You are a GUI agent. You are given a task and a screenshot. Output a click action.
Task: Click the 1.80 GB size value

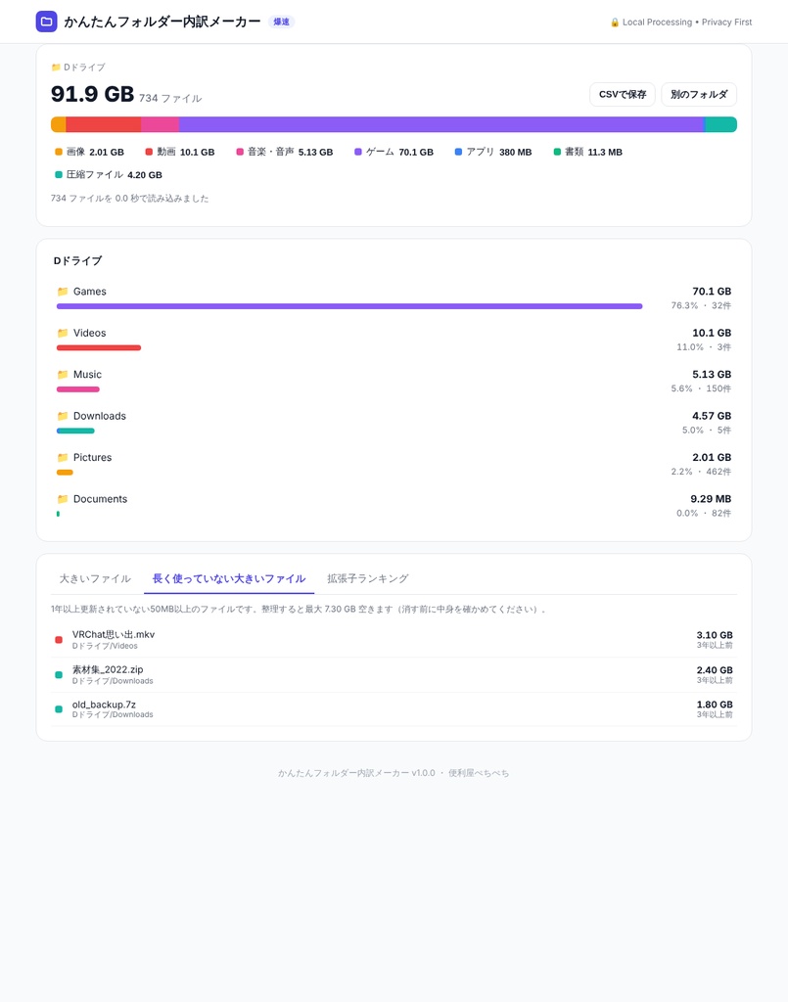pos(715,705)
